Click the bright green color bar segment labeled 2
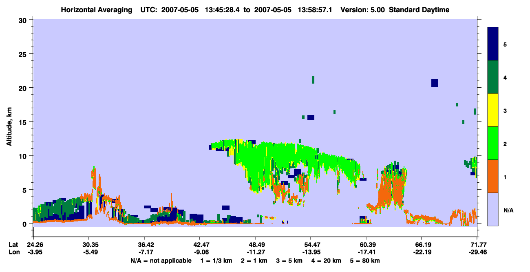The image size is (530, 272). pyautogui.click(x=493, y=143)
